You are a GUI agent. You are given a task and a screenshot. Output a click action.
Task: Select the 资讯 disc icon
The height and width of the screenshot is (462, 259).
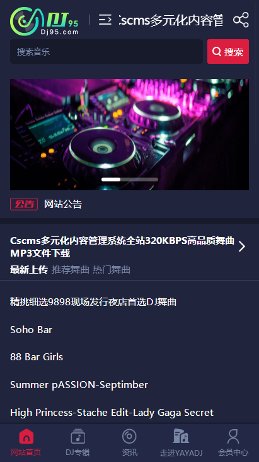(x=130, y=436)
